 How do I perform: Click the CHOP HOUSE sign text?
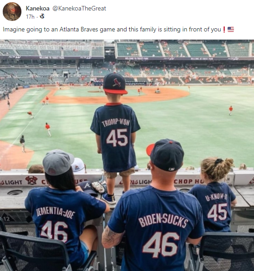click(x=189, y=181)
